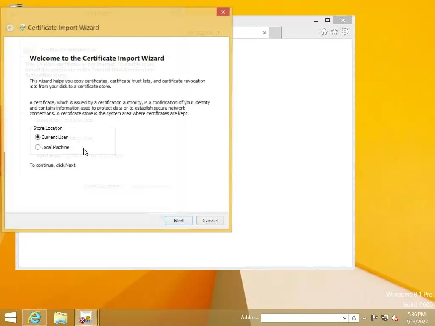
Task: Select the Current User radio button
Action: [x=51, y=137]
